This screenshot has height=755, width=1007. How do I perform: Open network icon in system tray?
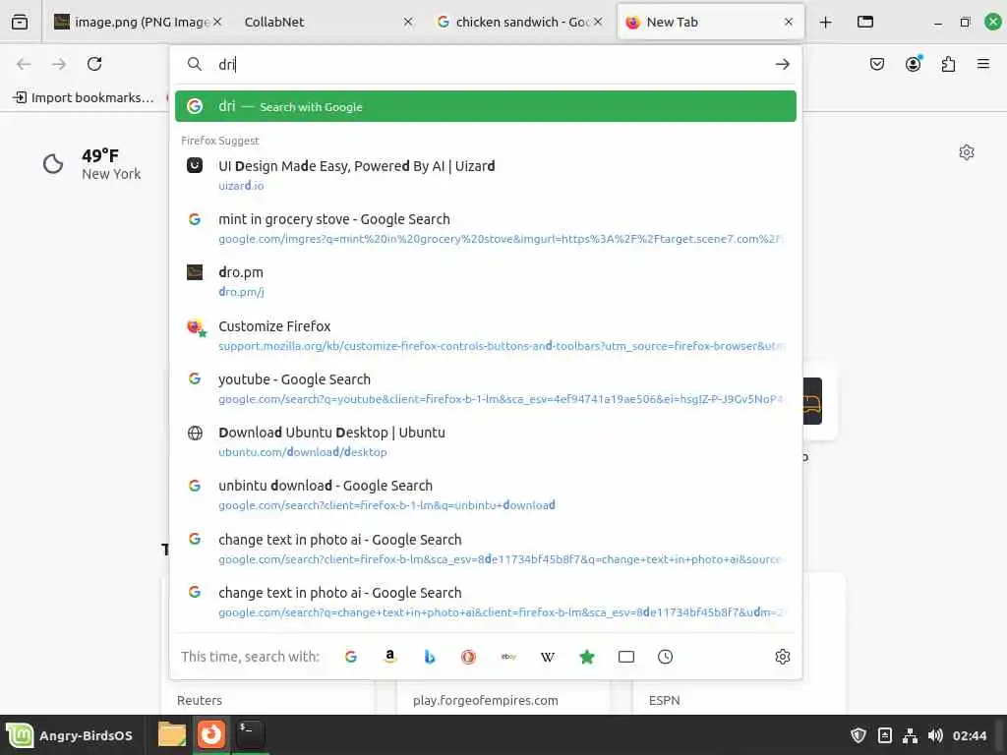[910, 735]
